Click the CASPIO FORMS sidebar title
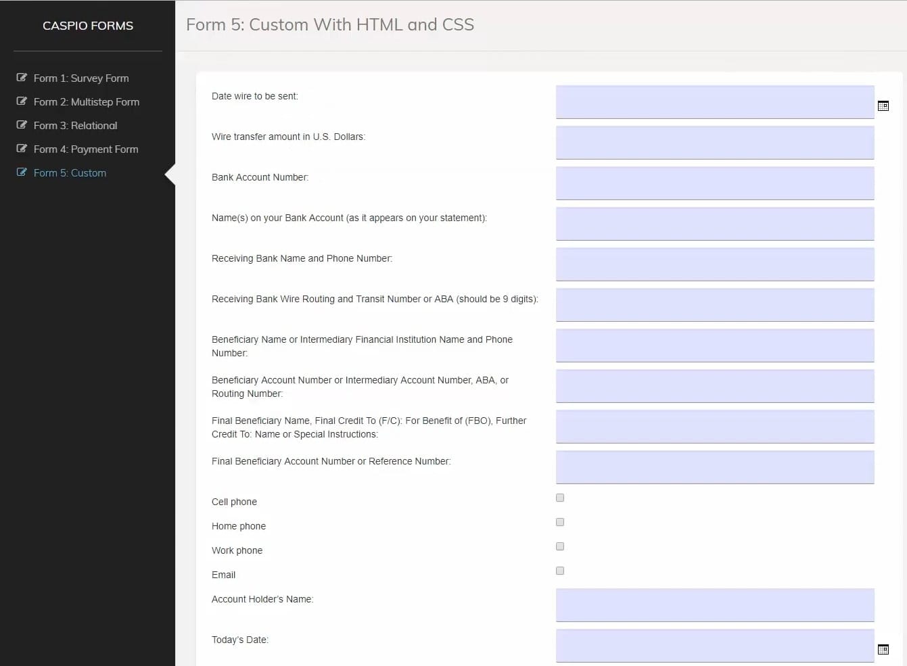 (x=88, y=26)
